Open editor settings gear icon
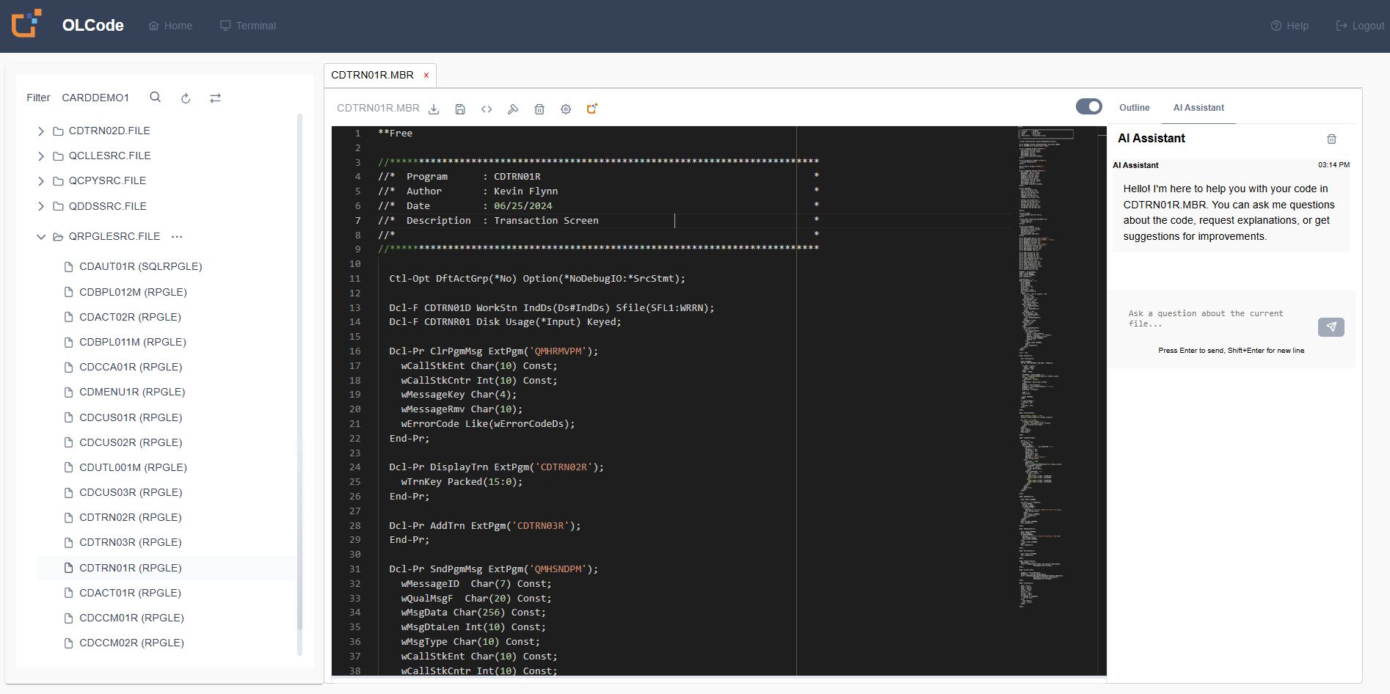Image resolution: width=1390 pixels, height=694 pixels. pyautogui.click(x=566, y=109)
